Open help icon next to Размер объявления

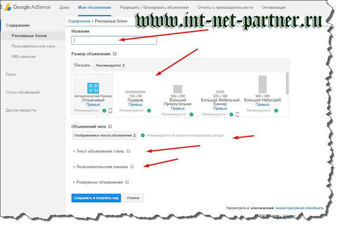click(115, 54)
